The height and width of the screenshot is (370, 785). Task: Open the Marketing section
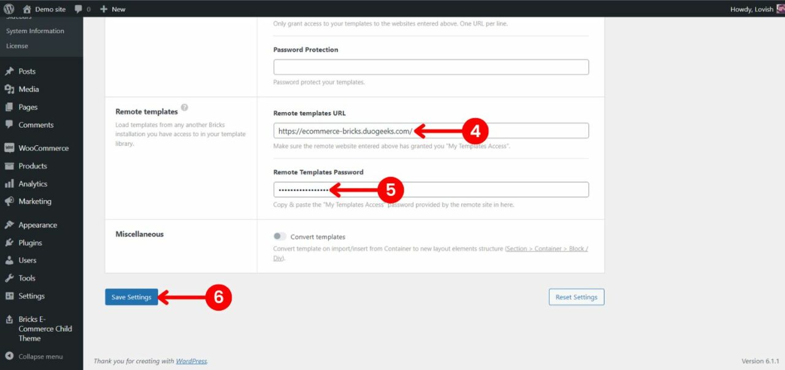click(x=33, y=201)
